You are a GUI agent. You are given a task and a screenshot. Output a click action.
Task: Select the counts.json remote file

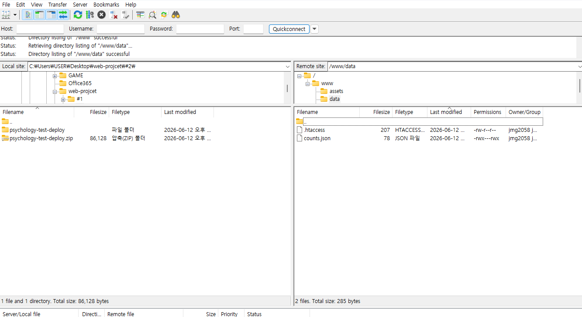point(317,138)
